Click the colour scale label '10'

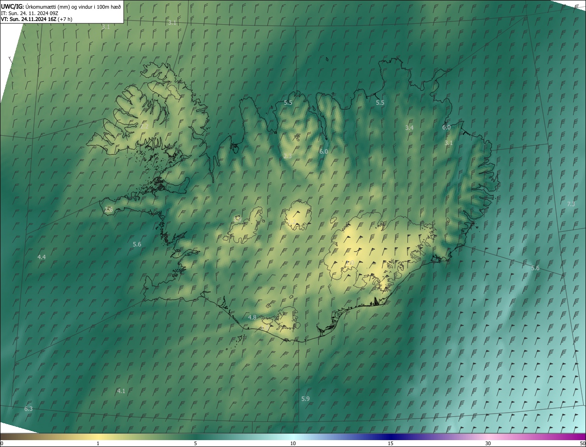tap(293, 443)
